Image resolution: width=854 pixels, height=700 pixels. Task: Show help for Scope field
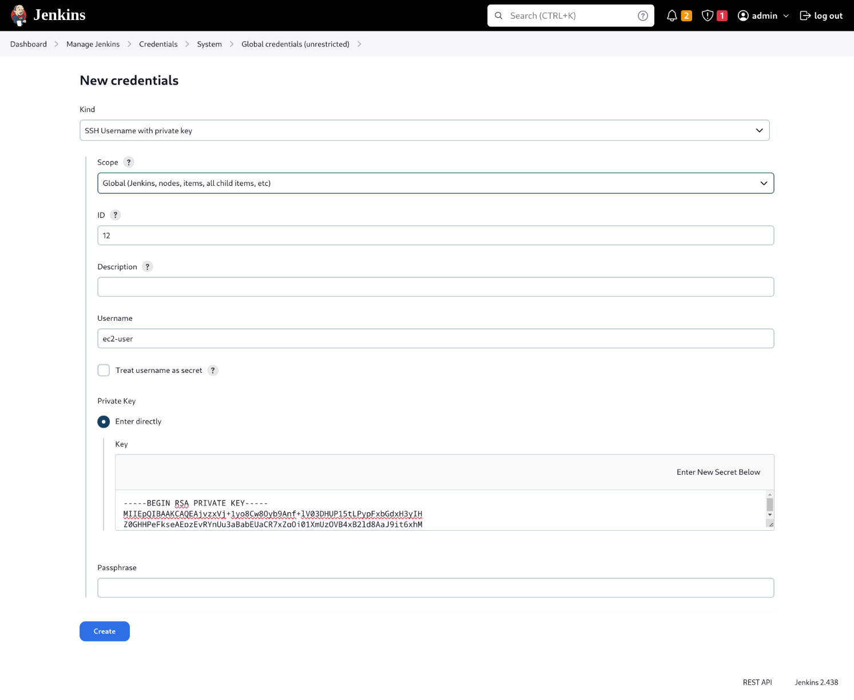[129, 162]
